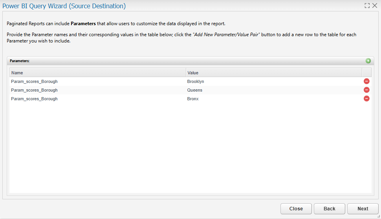Click the Close button
This screenshot has width=381, height=219.
(x=296, y=208)
